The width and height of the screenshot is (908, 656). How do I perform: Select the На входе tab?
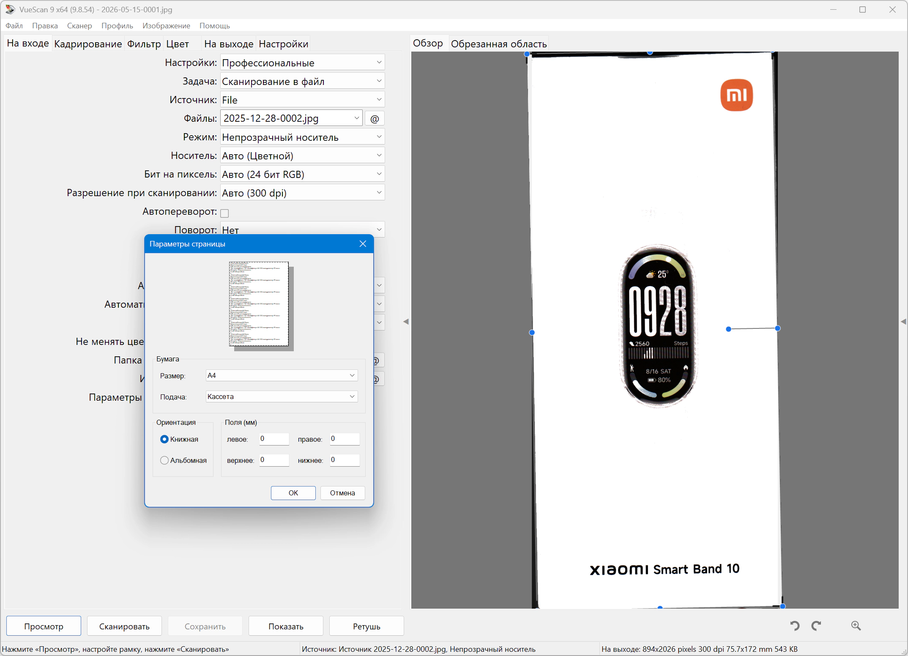[28, 44]
